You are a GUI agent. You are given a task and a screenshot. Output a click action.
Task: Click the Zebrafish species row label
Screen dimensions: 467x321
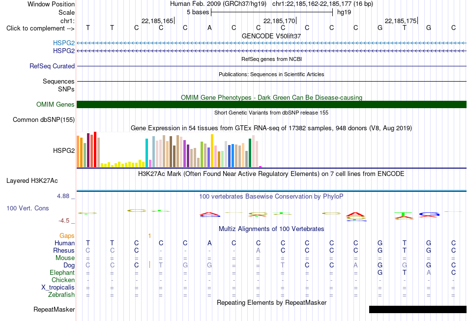(x=61, y=294)
